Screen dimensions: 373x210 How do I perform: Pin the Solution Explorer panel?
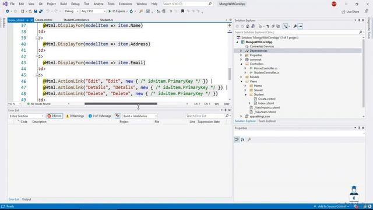[359, 20]
